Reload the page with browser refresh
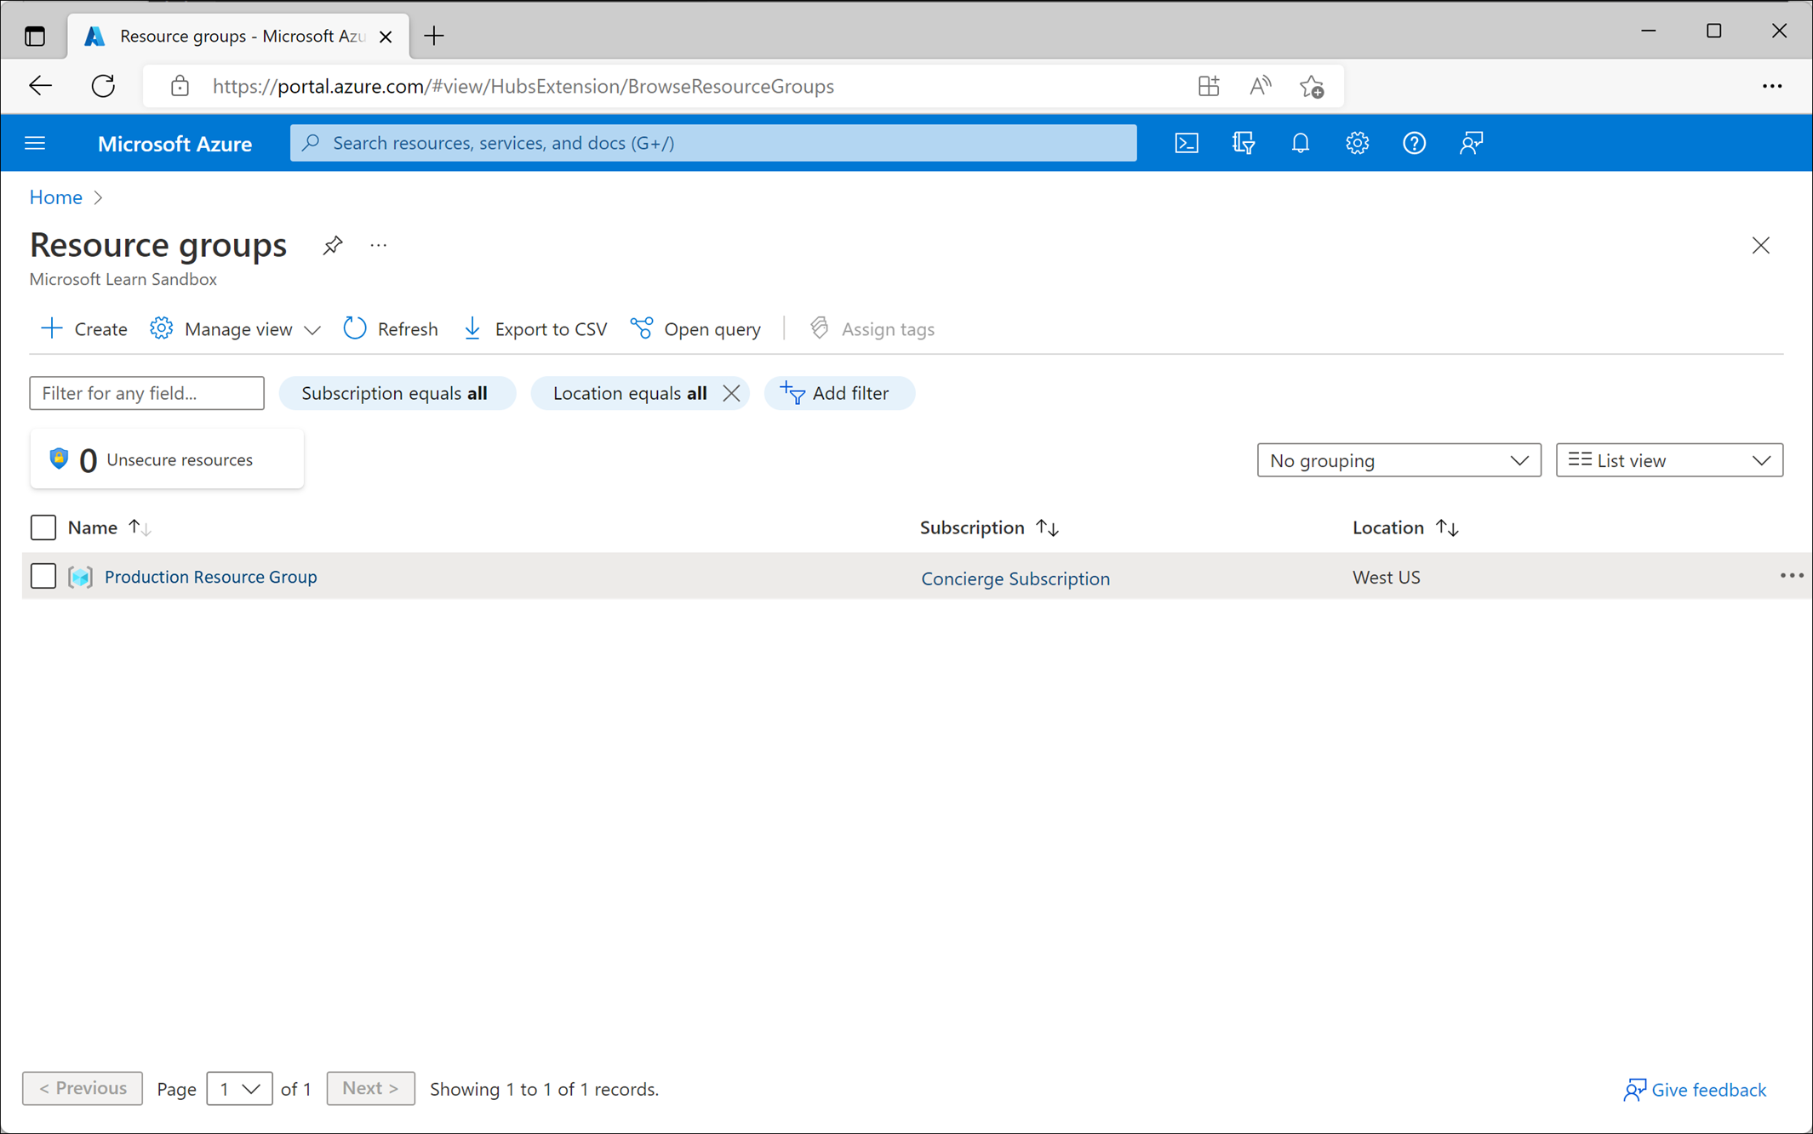 103,86
